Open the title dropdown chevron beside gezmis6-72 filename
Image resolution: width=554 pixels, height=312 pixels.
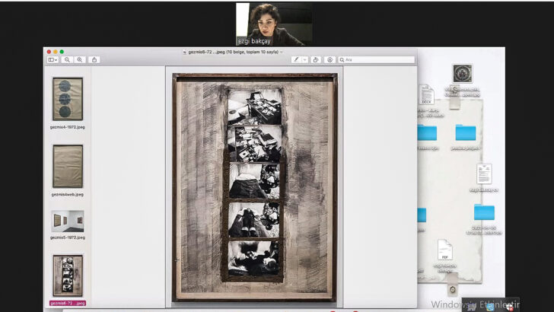[282, 52]
